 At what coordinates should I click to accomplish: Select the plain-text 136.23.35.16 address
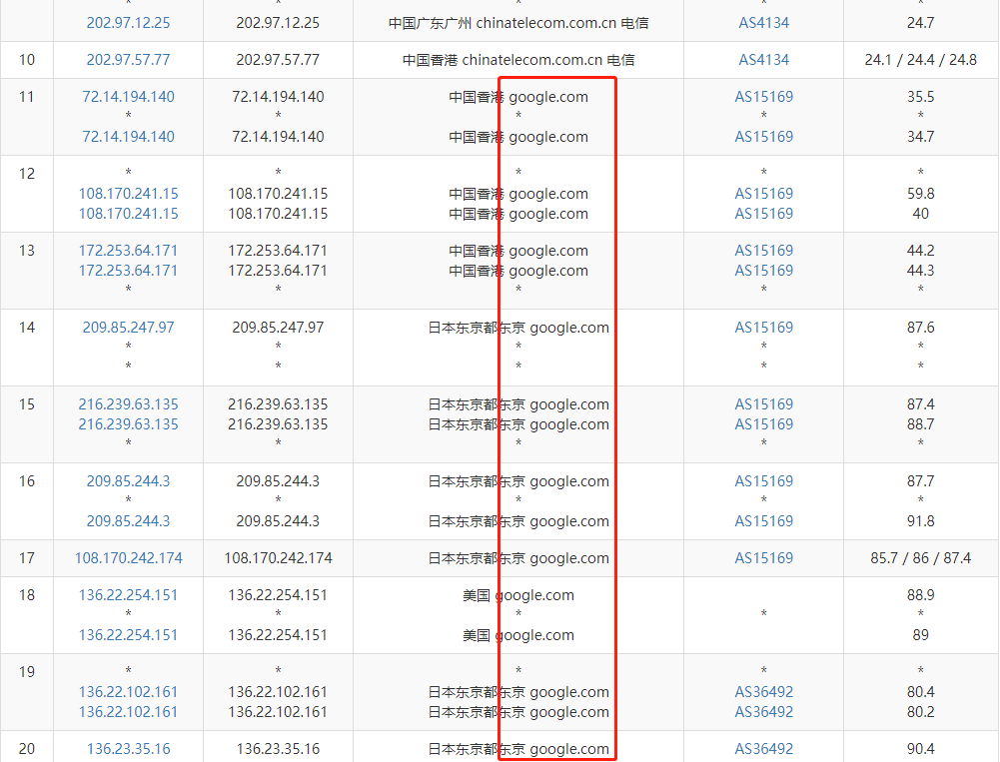pos(278,749)
